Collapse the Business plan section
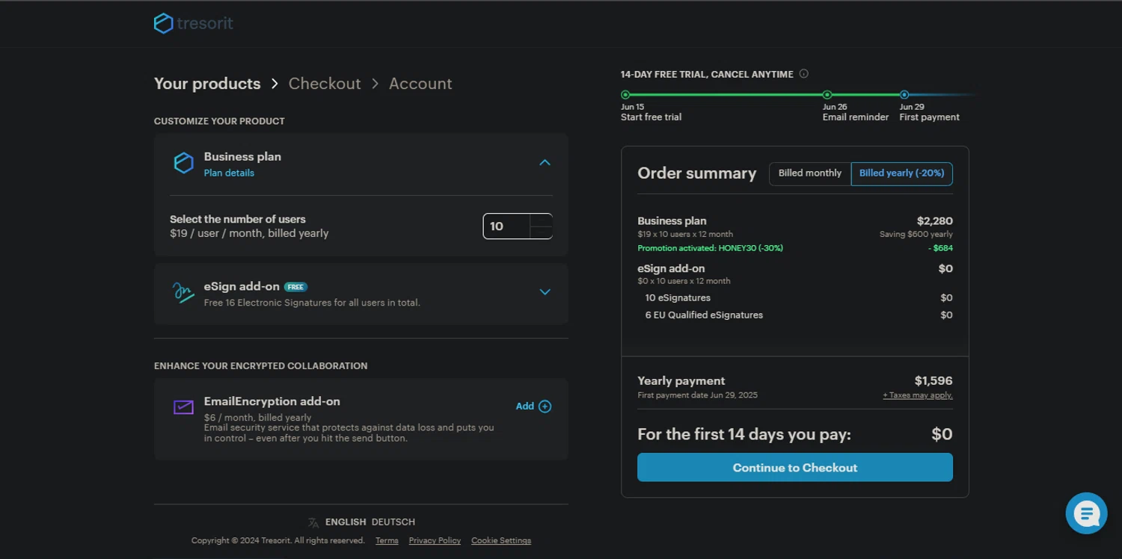The height and width of the screenshot is (559, 1122). tap(545, 163)
